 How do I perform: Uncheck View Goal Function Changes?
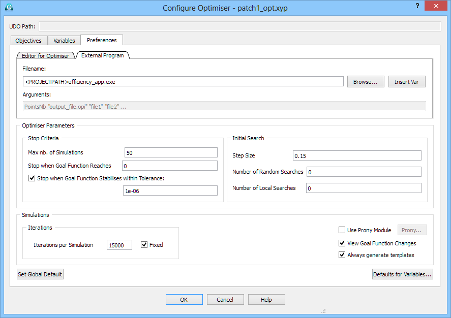click(342, 243)
